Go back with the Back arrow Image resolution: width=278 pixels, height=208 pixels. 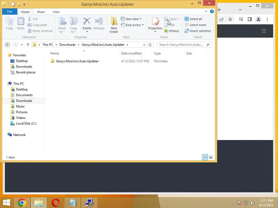pyautogui.click(x=7, y=45)
